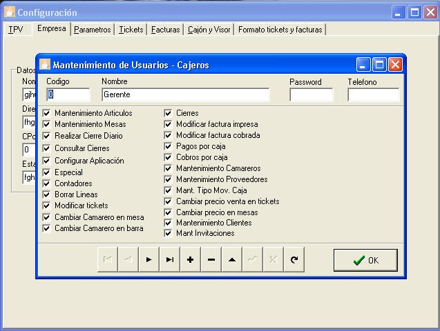Toggle Mantenimiento Mesas checkbox
Image resolution: width=440 pixels, height=331 pixels.
click(x=46, y=124)
